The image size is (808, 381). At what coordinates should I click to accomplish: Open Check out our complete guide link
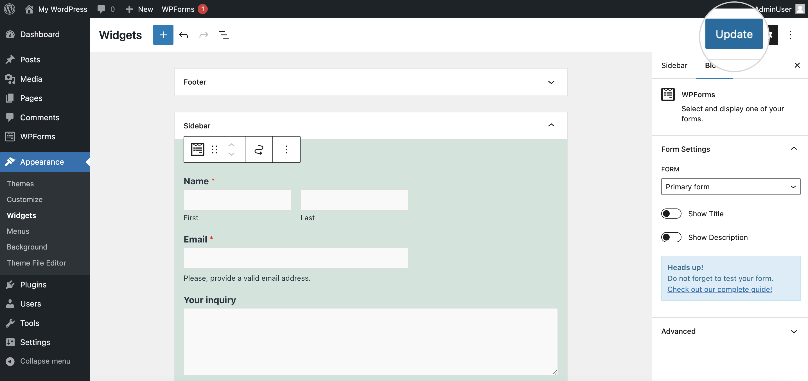pos(719,289)
